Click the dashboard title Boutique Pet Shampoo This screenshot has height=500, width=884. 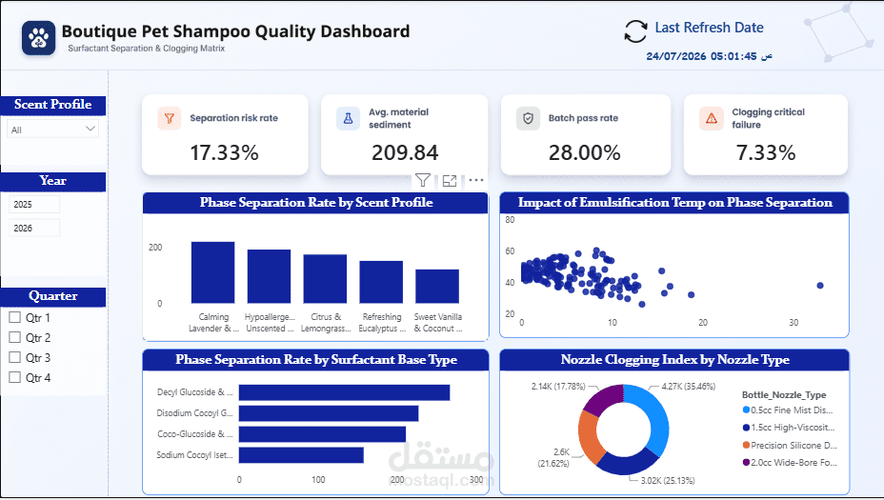(235, 31)
